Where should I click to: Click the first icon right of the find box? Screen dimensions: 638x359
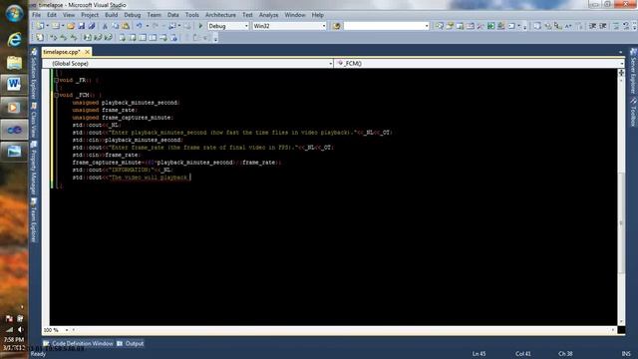pos(439,26)
